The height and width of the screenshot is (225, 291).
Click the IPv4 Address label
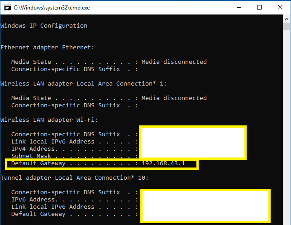click(31, 149)
